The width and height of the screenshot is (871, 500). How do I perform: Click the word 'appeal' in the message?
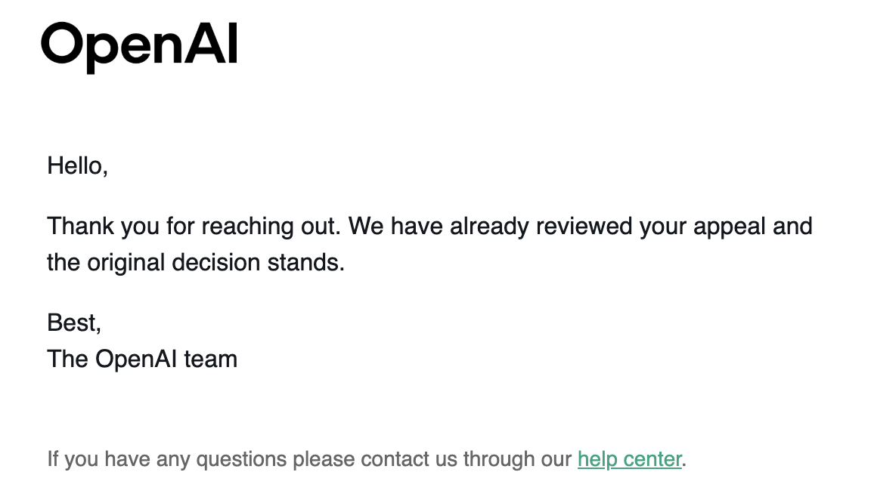pos(730,227)
